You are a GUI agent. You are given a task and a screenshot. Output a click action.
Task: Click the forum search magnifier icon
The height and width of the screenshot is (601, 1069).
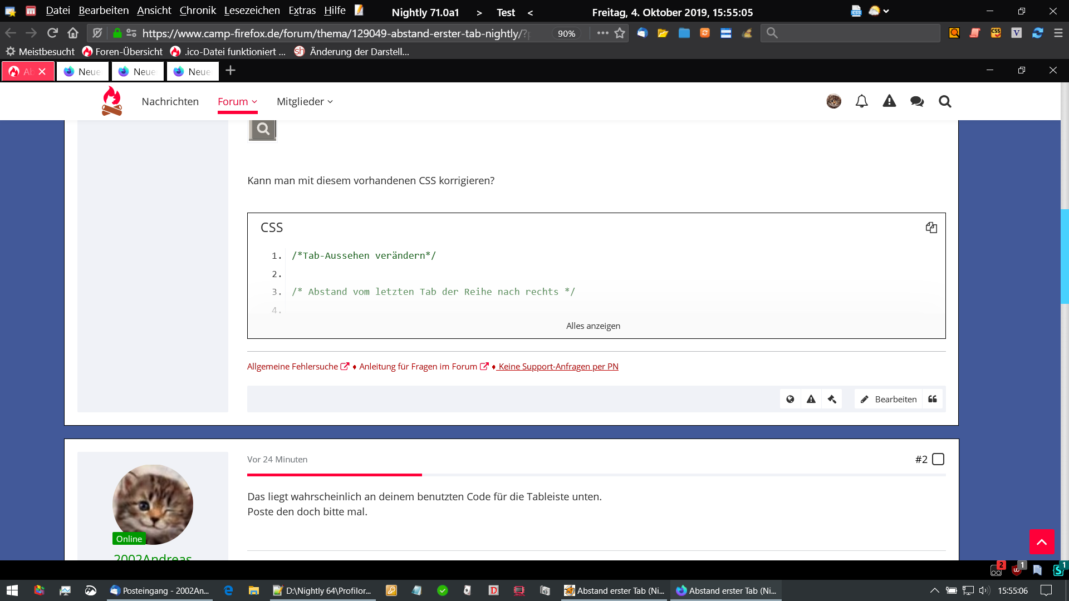(945, 101)
